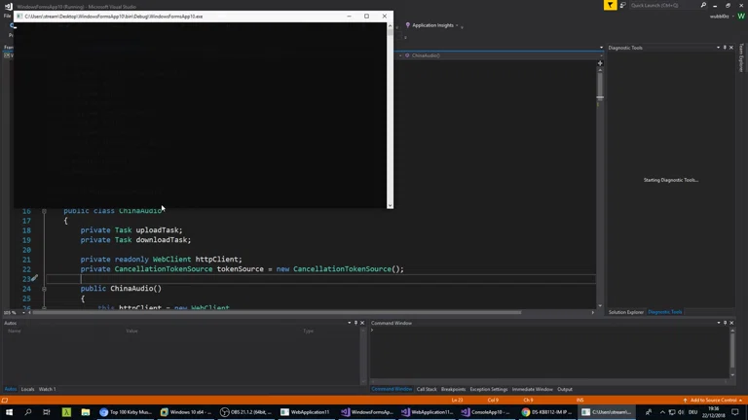748x420 pixels.
Task: Click the Application Insights lightbulb icon
Action: point(407,25)
